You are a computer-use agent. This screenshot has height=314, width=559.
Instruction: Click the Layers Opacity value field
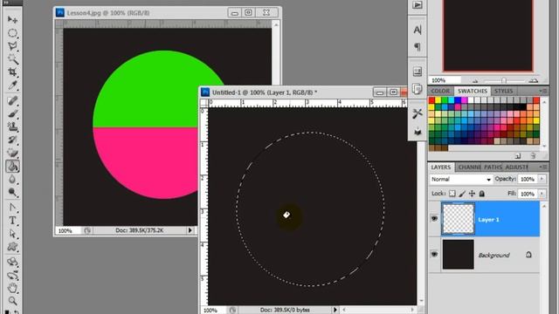tap(528, 179)
